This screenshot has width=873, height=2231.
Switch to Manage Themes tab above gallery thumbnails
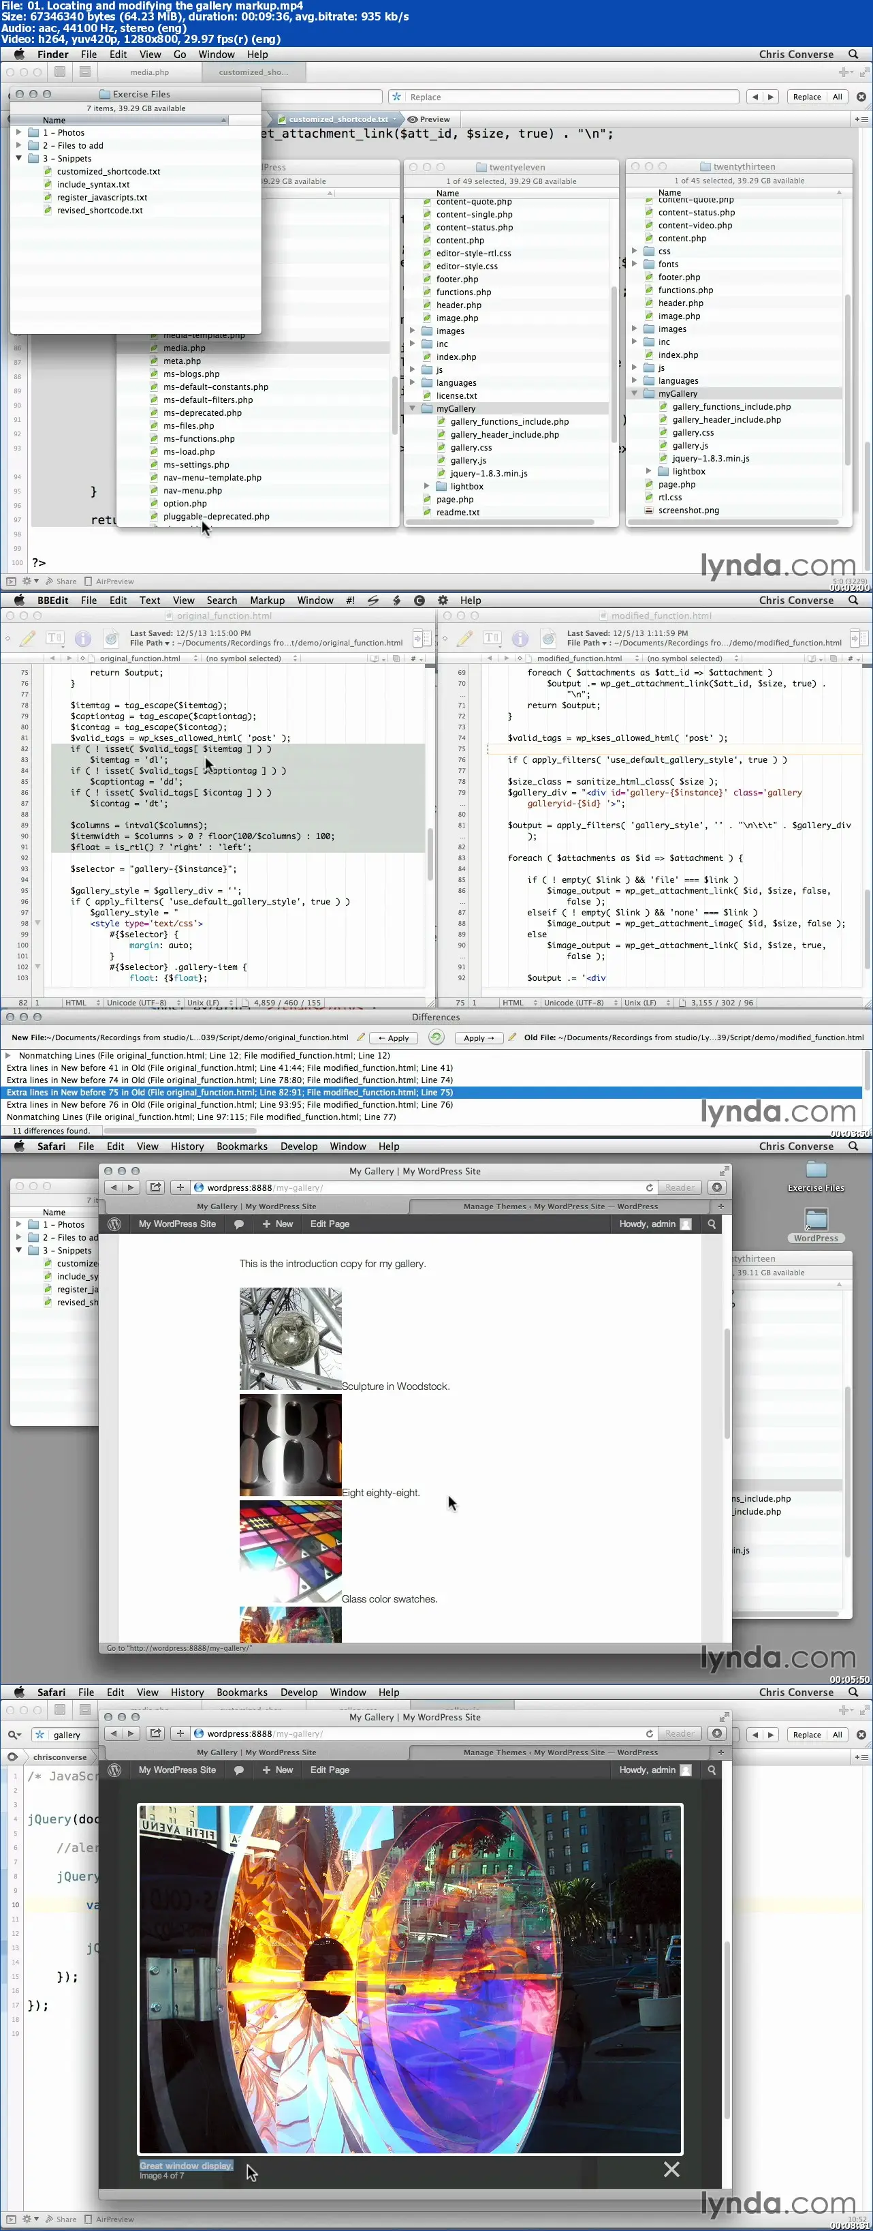point(560,1206)
